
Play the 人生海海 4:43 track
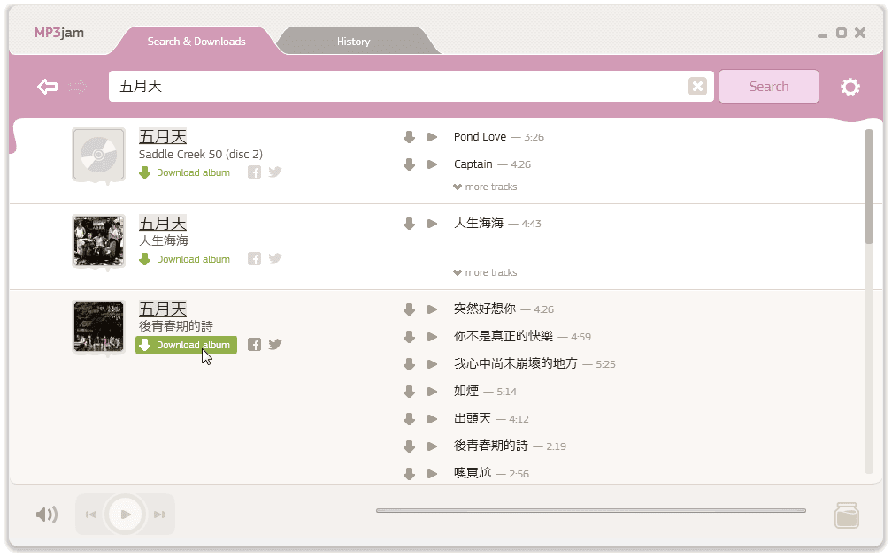433,224
